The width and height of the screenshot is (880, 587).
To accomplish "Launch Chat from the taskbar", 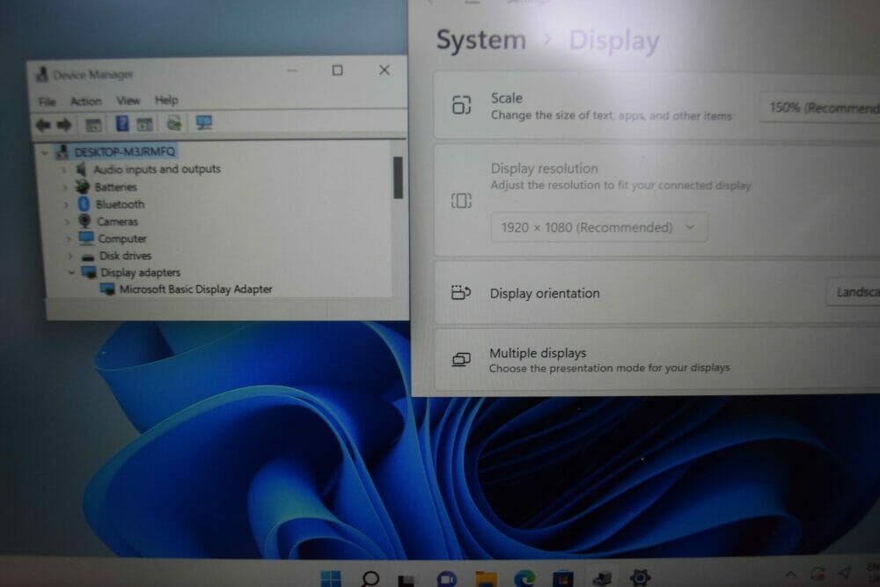I will 447,578.
